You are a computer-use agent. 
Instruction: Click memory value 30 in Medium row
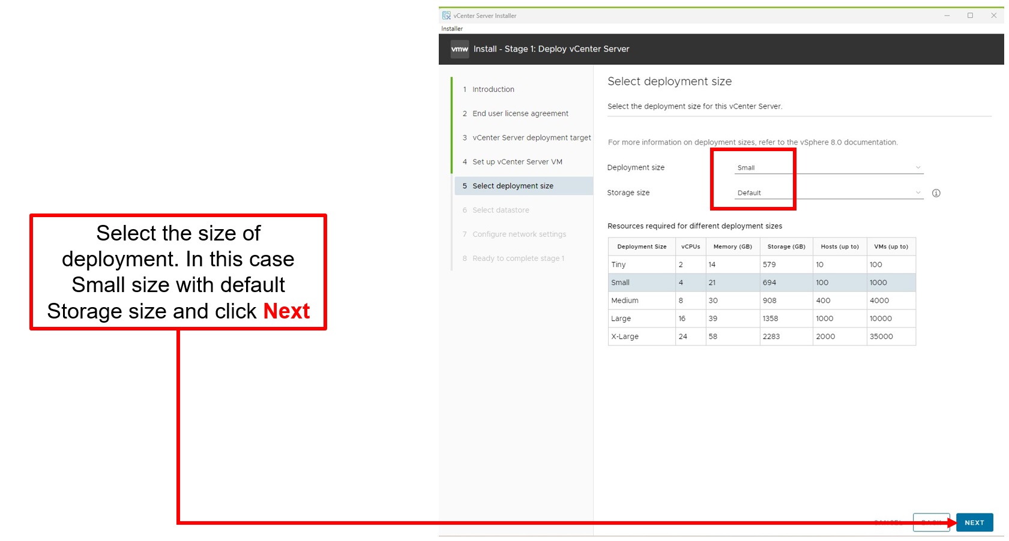(x=733, y=300)
